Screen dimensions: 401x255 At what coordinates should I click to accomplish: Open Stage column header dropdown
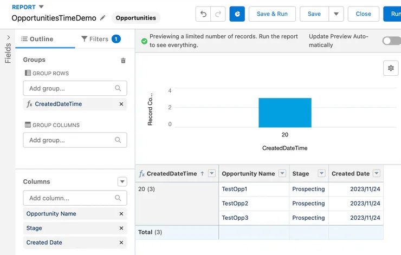coord(321,174)
